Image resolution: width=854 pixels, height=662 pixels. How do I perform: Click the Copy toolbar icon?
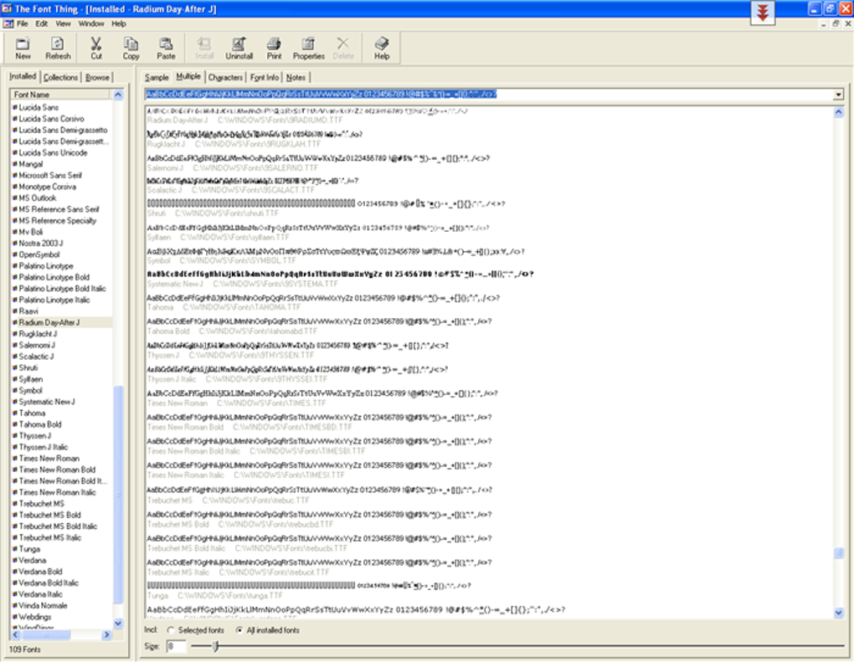131,48
